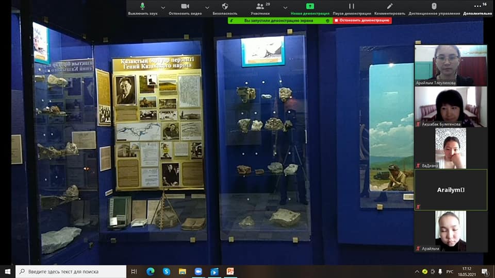The image size is (495, 278).
Task: Open the Security shield icon
Action: tap(225, 8)
